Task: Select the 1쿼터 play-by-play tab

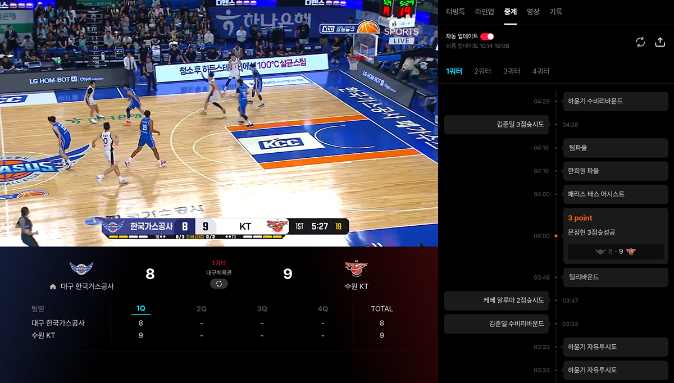Action: click(454, 71)
